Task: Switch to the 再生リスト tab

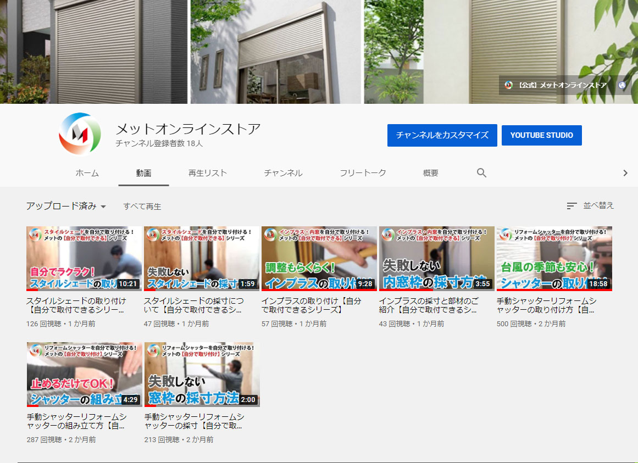Action: [207, 173]
